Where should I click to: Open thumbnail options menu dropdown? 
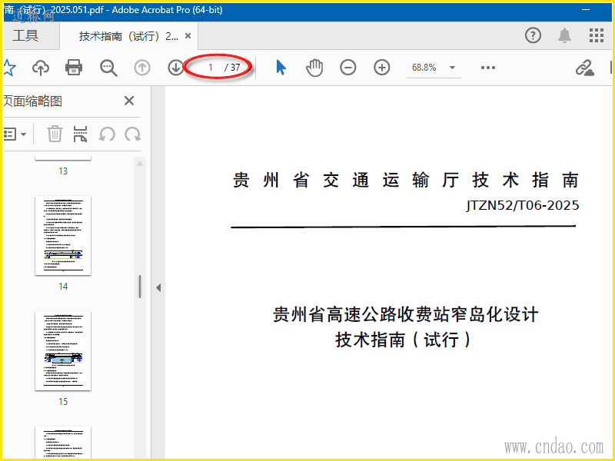tap(15, 134)
